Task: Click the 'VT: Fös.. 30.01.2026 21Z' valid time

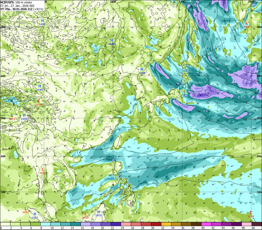Action: tap(16, 9)
